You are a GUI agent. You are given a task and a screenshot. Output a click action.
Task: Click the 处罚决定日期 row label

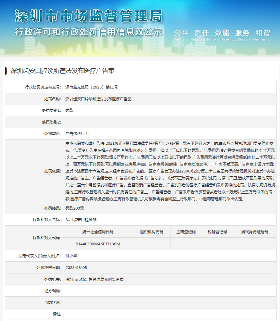pos(49,268)
